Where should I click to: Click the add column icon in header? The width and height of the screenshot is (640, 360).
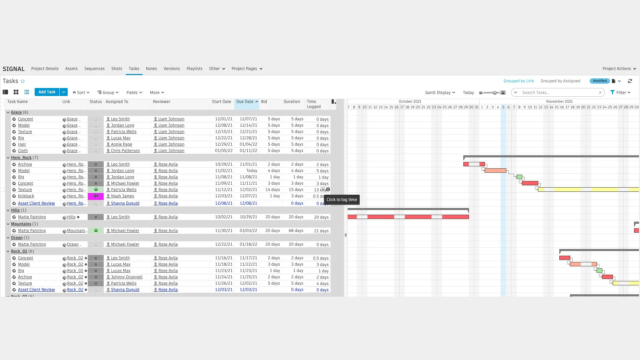pos(333,102)
